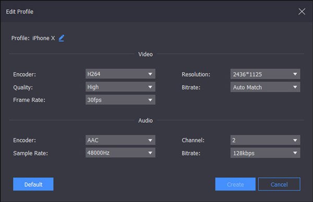Open the audio Bitrate 128kbps dropdown
This screenshot has height=202, width=313.
click(x=265, y=153)
